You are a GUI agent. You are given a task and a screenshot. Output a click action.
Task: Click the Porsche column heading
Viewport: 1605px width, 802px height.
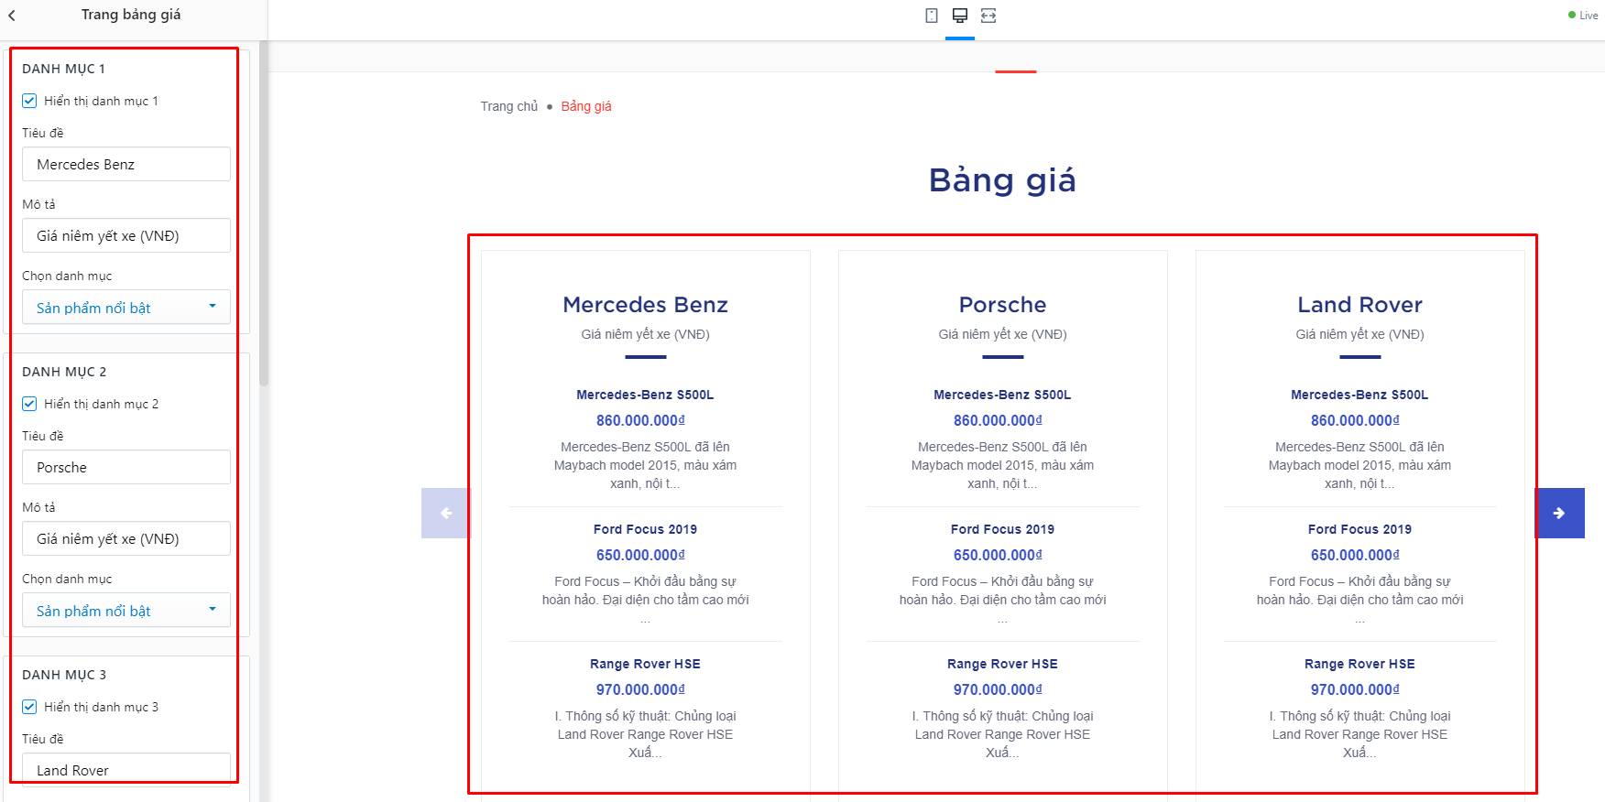[1002, 305]
